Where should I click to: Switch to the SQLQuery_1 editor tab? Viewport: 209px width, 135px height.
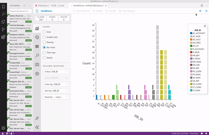[50, 6]
